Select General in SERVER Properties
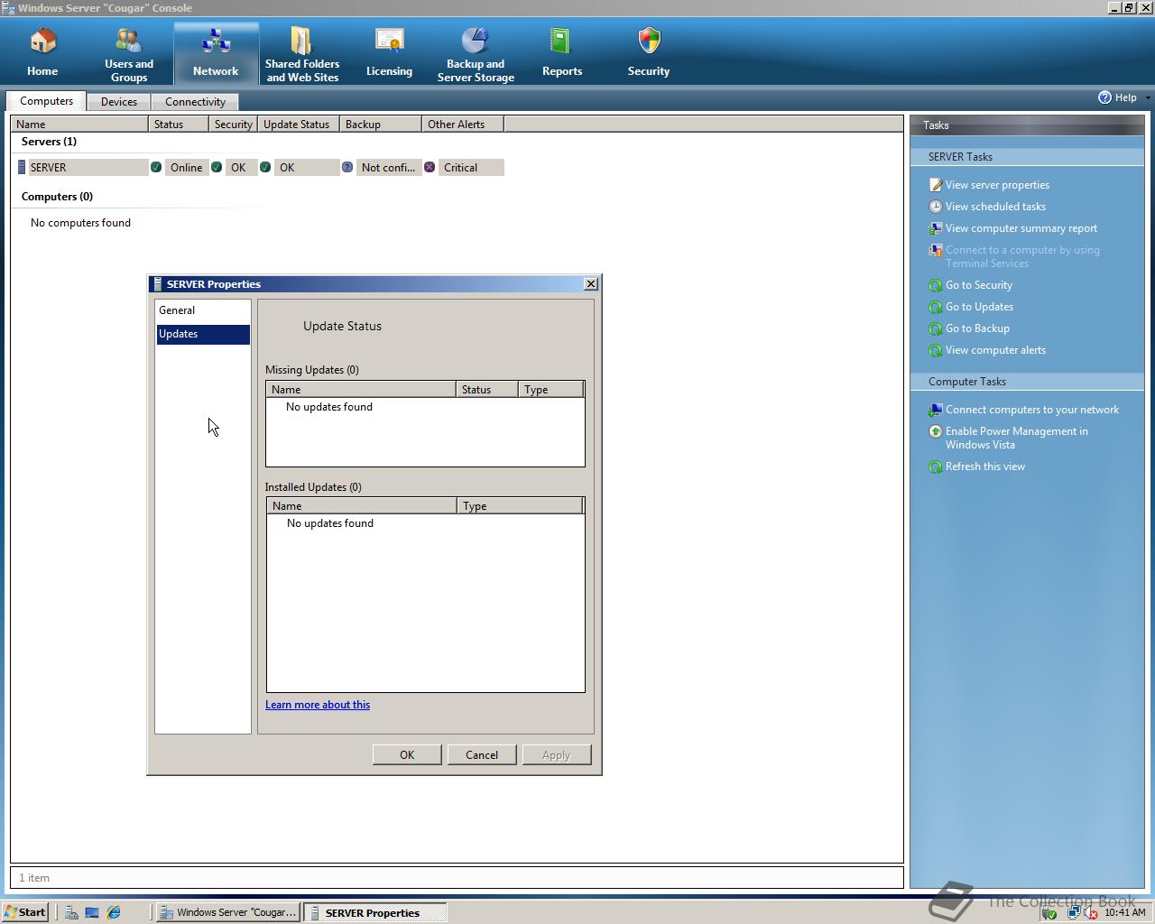The image size is (1155, 924). point(203,310)
